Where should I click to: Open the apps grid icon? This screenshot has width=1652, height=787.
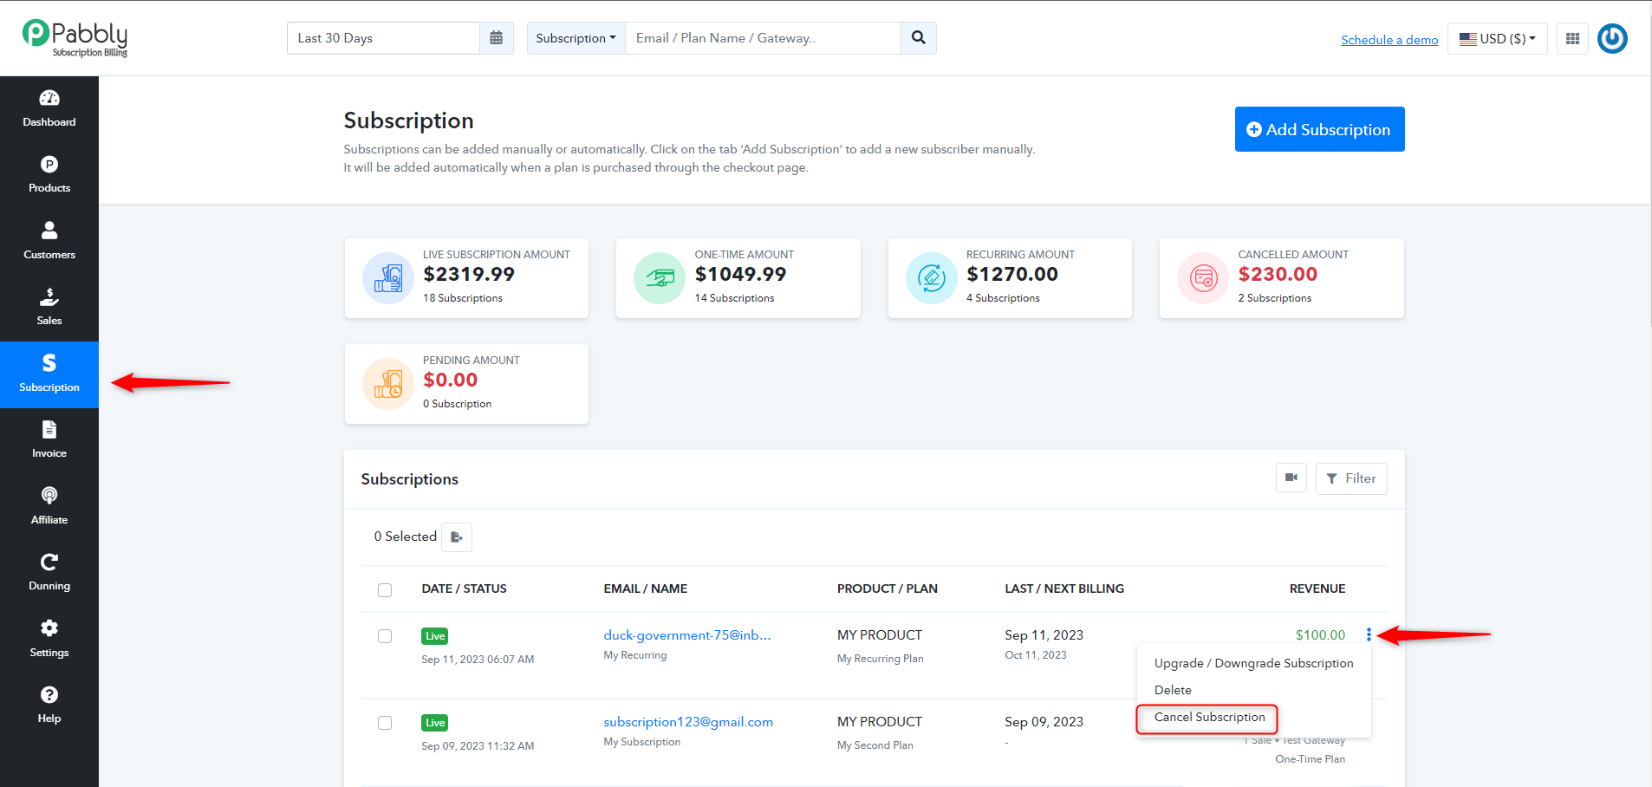pyautogui.click(x=1572, y=38)
